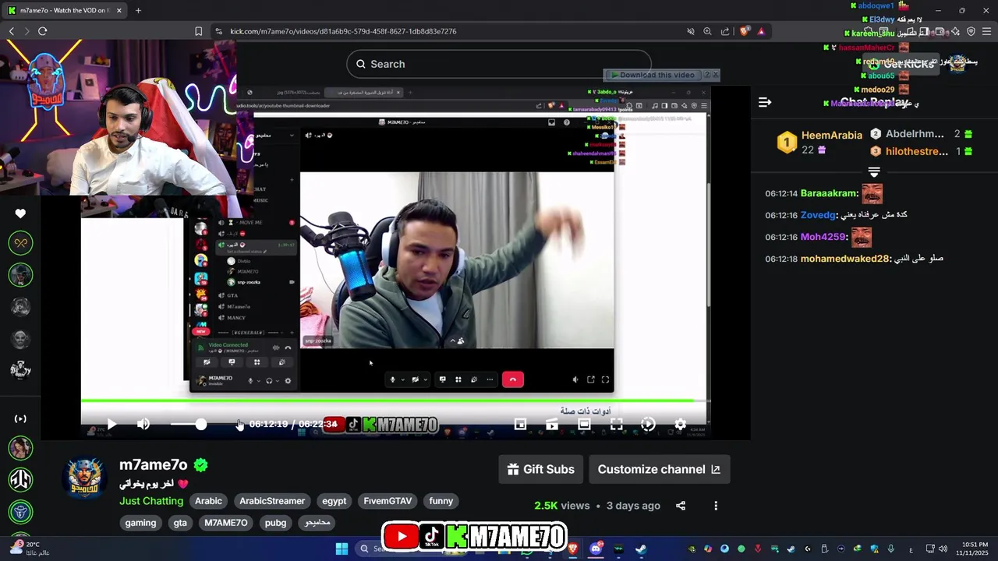Adjust the video volume slider
Viewport: 998px width, 561px height.
pyautogui.click(x=189, y=424)
